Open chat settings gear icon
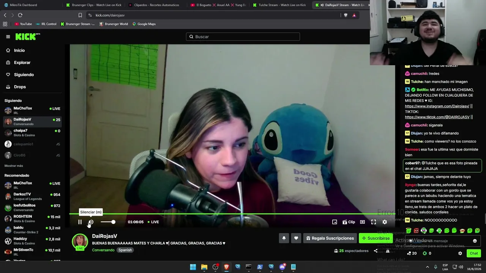This screenshot has height=273, width=486. [x=460, y=253]
